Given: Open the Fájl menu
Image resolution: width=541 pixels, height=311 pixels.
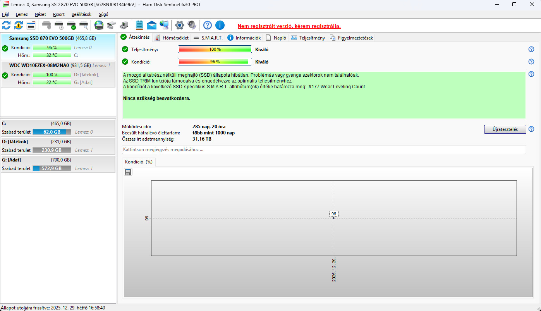Looking at the screenshot, I should (x=5, y=14).
